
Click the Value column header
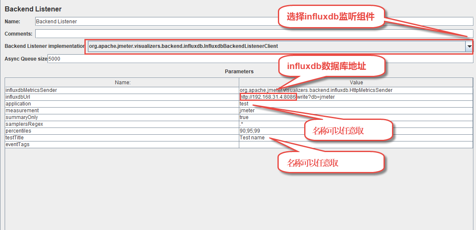pyautogui.click(x=356, y=83)
